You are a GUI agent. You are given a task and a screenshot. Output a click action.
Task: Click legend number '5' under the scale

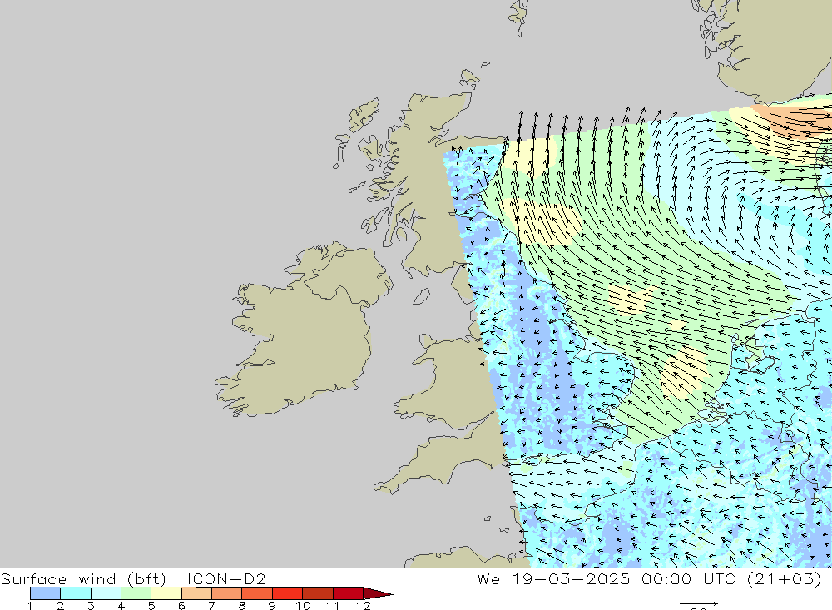click(x=151, y=606)
